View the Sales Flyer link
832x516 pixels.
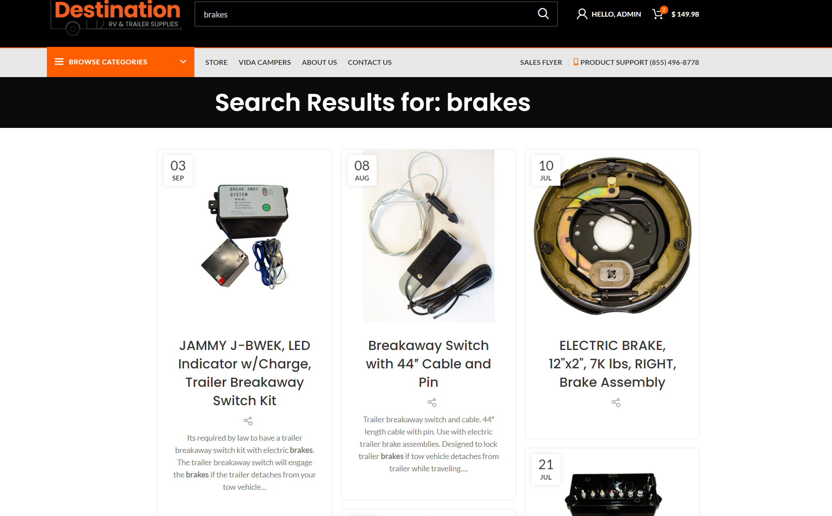click(541, 62)
